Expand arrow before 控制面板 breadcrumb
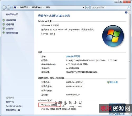 point(18,7)
